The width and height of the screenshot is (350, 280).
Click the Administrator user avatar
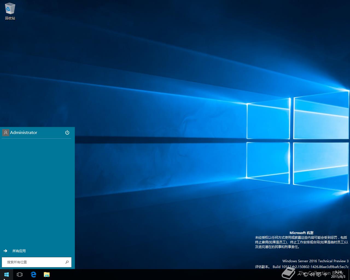pos(5,133)
